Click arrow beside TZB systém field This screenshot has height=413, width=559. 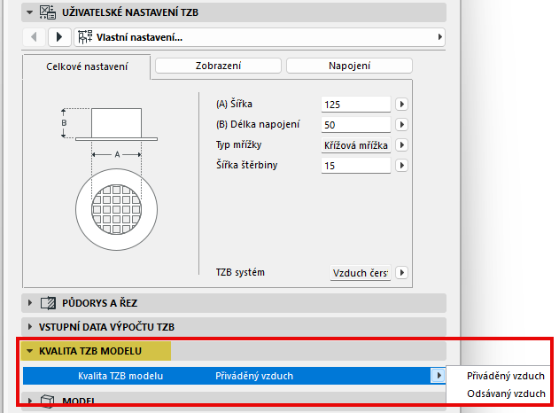(x=402, y=273)
